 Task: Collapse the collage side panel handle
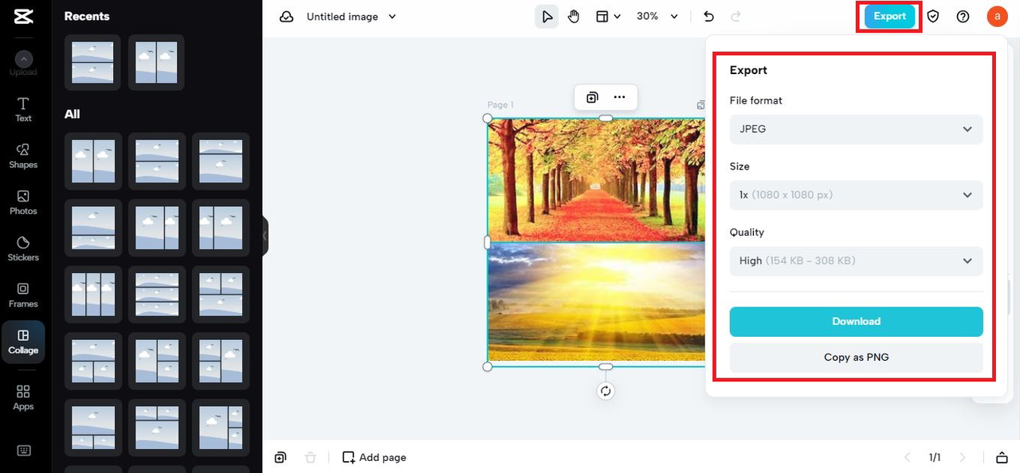tap(265, 236)
